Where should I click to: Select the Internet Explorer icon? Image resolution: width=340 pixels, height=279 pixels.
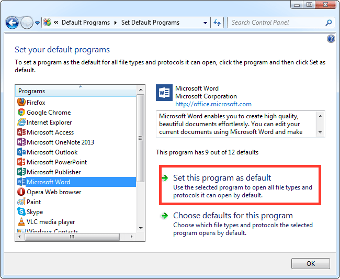click(21, 122)
